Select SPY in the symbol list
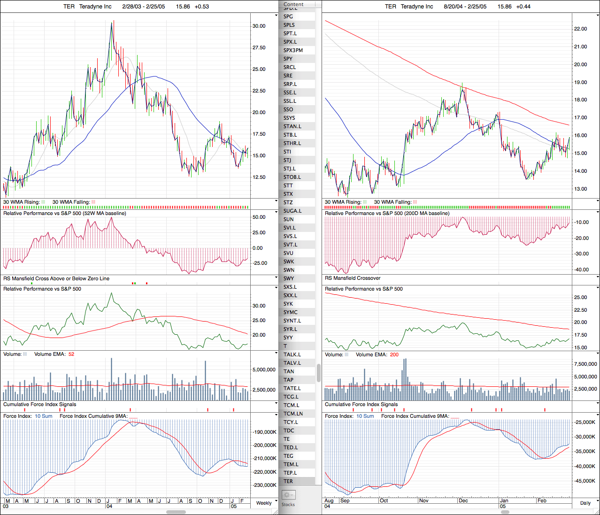The width and height of the screenshot is (600, 515). click(288, 59)
